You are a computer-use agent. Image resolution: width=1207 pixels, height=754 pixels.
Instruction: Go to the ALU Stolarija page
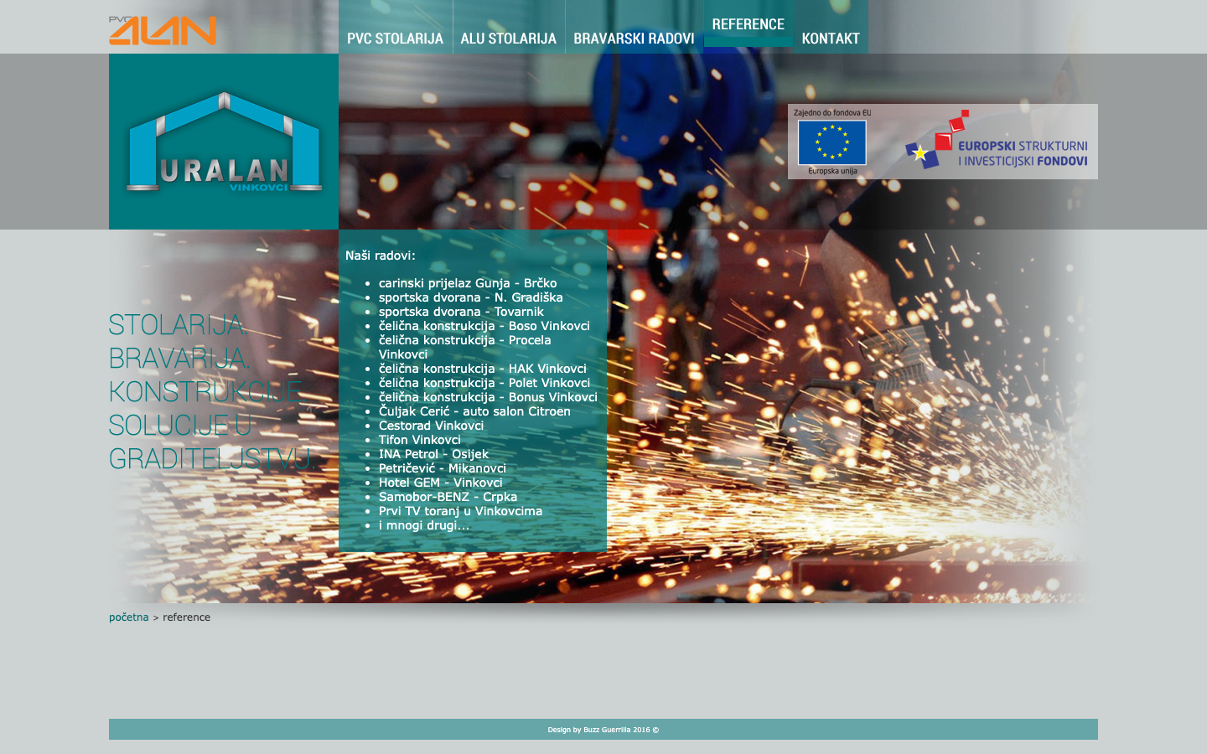508,39
